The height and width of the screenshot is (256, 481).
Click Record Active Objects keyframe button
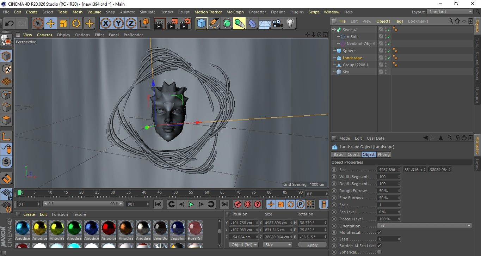(x=238, y=204)
